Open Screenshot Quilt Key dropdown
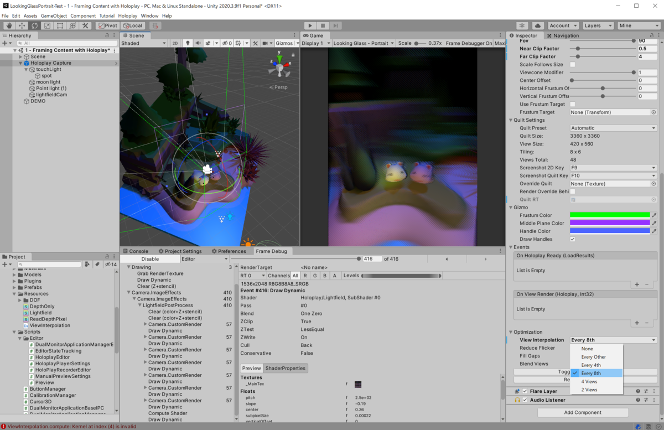Image resolution: width=664 pixels, height=430 pixels. pos(613,176)
